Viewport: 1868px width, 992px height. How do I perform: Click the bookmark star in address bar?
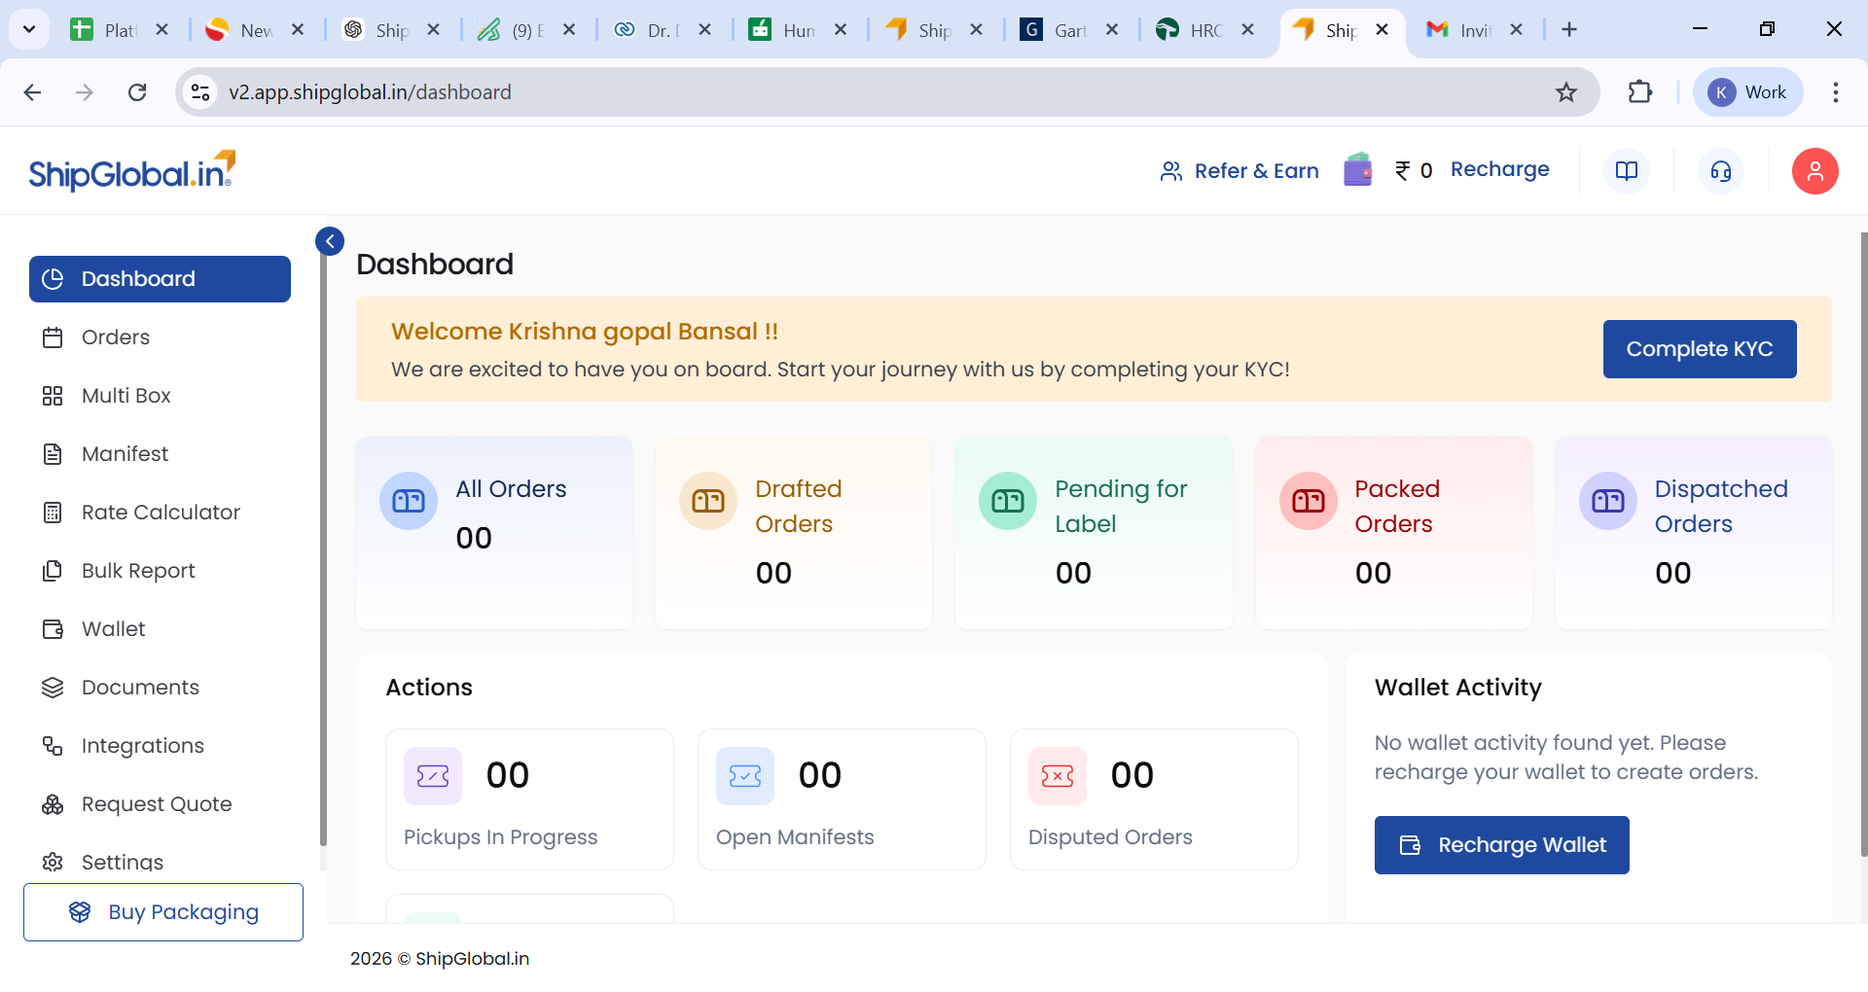pyautogui.click(x=1566, y=92)
